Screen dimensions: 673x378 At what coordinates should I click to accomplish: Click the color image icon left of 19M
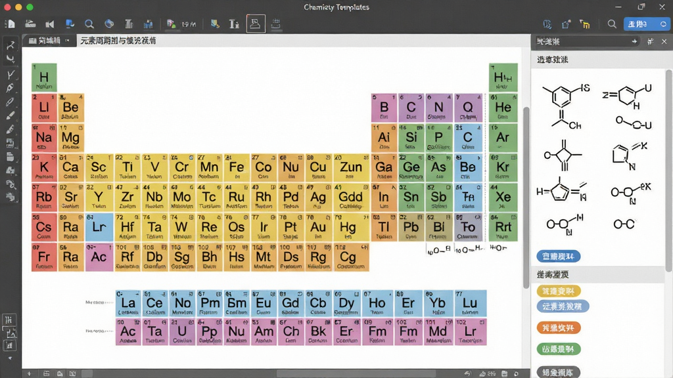pyautogui.click(x=172, y=24)
